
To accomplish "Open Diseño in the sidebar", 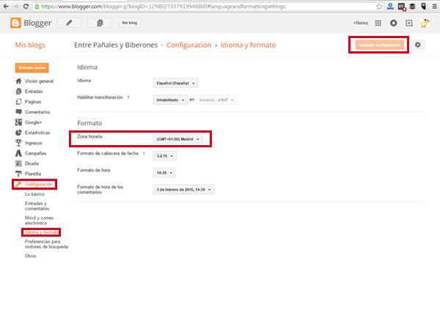I will [x=32, y=163].
